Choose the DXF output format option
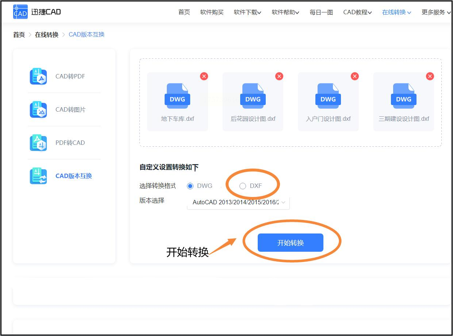Image resolution: width=453 pixels, height=336 pixels. point(243,186)
